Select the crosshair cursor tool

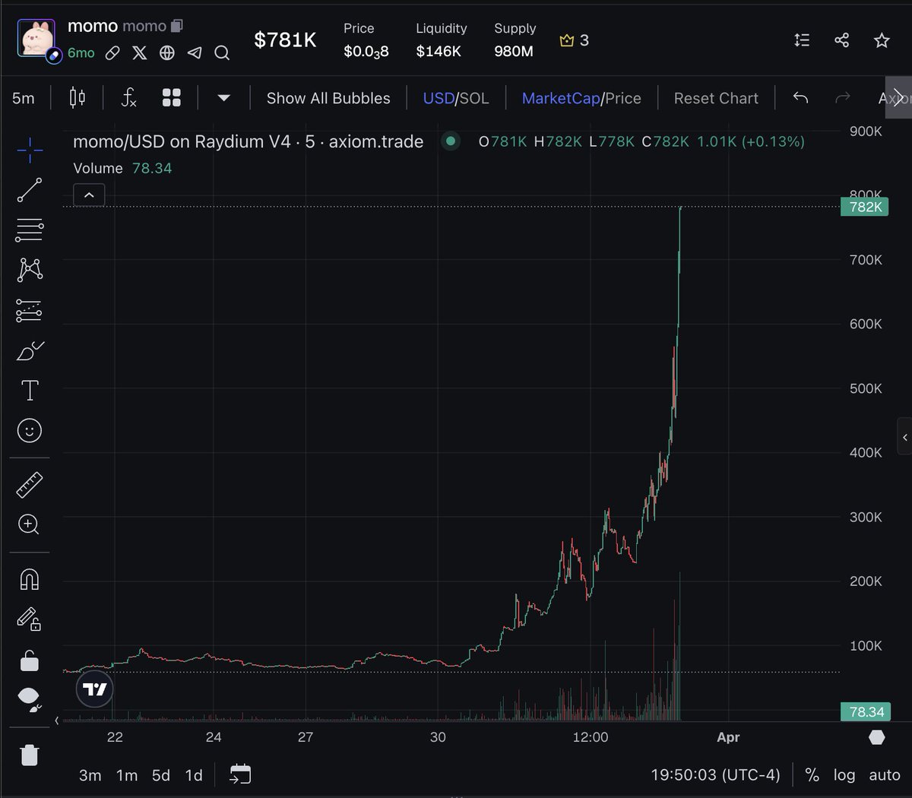click(30, 150)
